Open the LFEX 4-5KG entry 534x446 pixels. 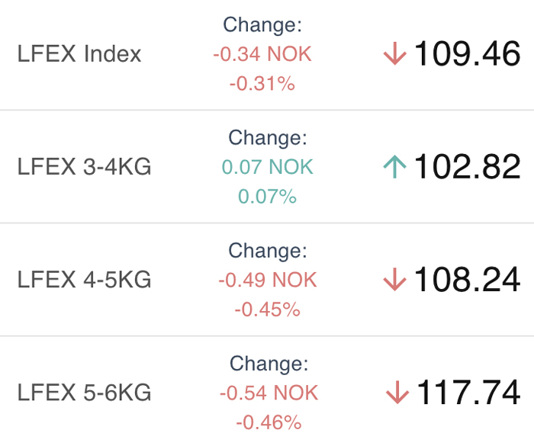coord(84,280)
